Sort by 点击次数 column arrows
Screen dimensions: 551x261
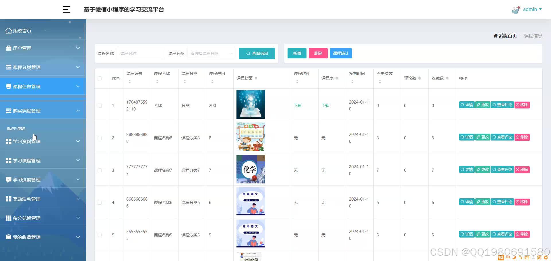point(380,82)
